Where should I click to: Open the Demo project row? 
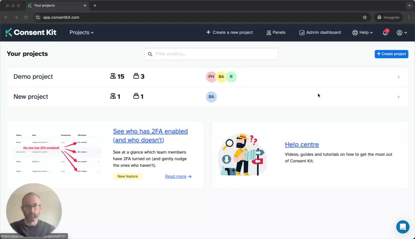(x=207, y=77)
